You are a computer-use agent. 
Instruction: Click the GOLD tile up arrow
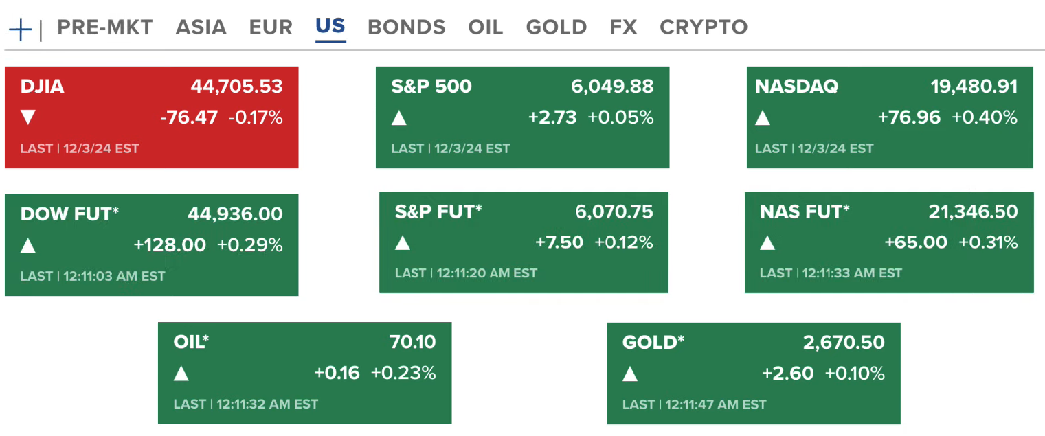tap(630, 374)
